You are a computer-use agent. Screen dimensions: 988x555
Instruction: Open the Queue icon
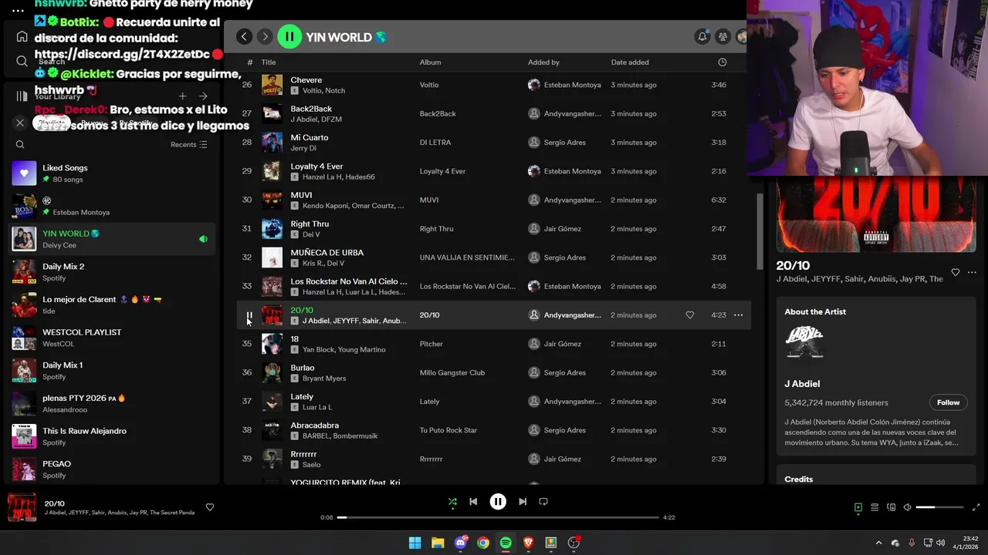875,507
